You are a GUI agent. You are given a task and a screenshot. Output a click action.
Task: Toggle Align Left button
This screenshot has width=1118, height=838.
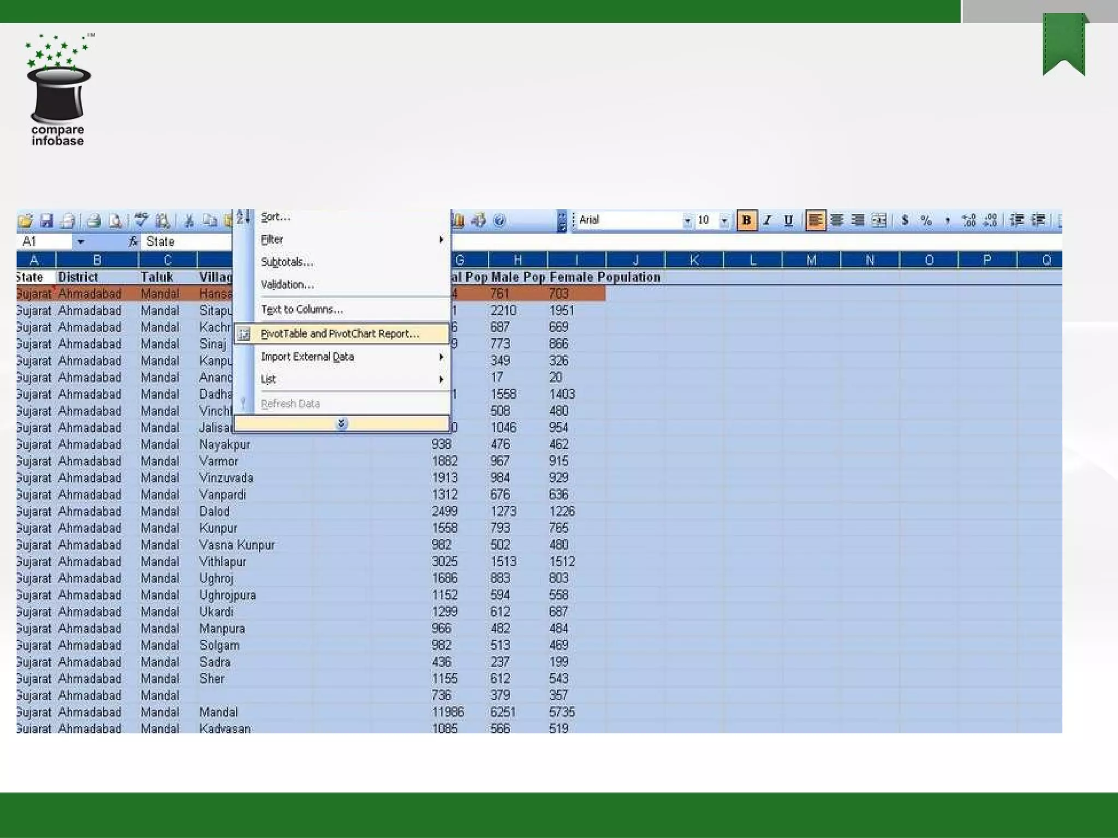pos(815,220)
